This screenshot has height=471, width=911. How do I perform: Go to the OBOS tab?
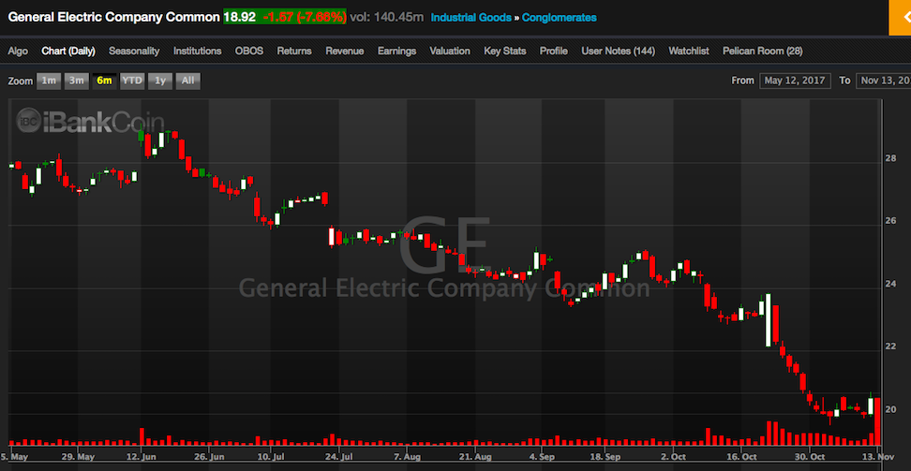tap(249, 52)
